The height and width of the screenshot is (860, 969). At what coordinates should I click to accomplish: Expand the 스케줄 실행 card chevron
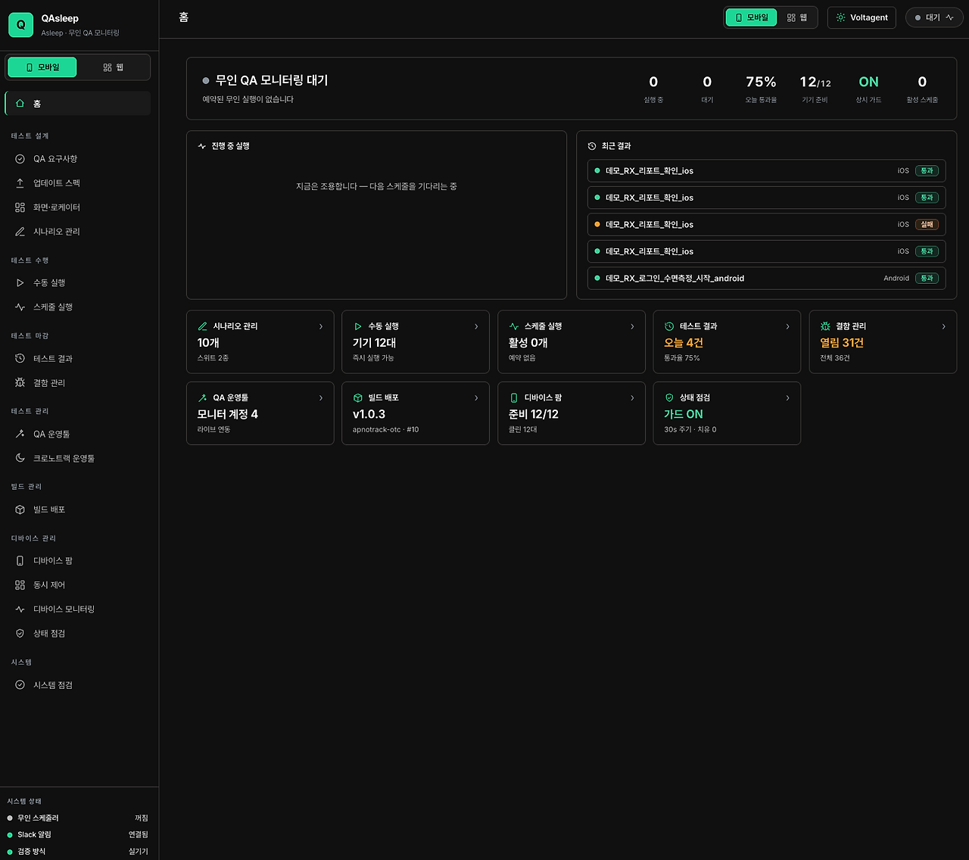tap(632, 326)
